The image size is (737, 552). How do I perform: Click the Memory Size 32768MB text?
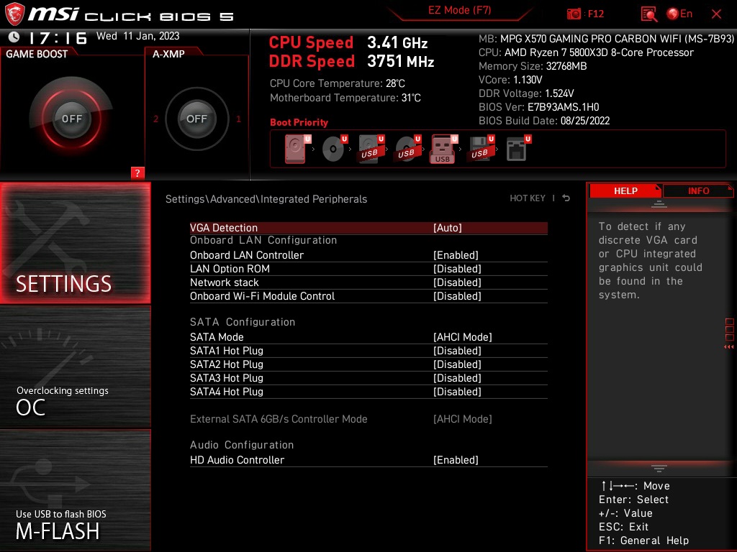coord(533,66)
